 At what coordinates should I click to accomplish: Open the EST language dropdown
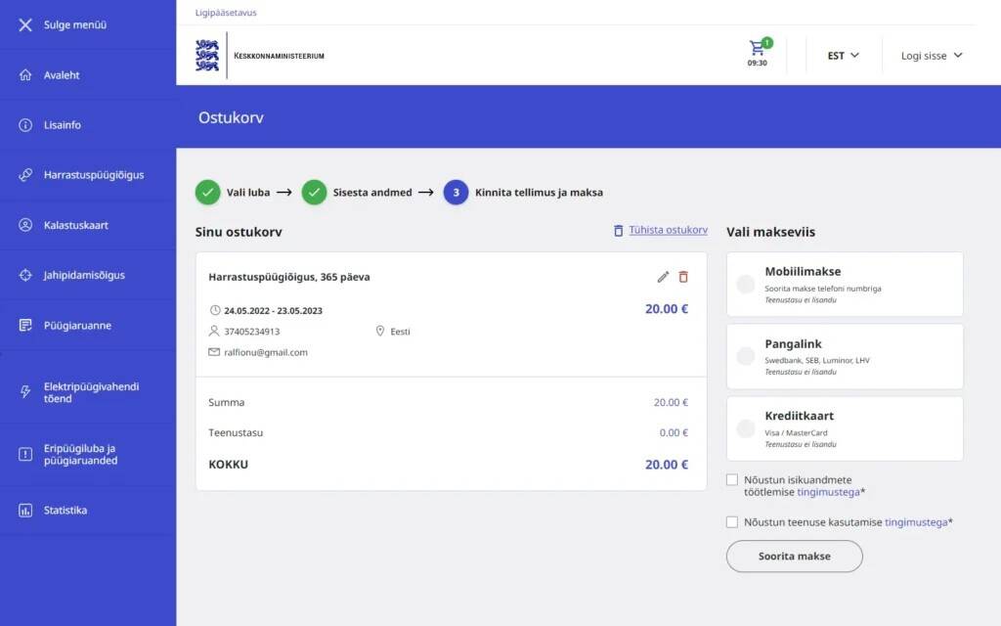tap(842, 56)
